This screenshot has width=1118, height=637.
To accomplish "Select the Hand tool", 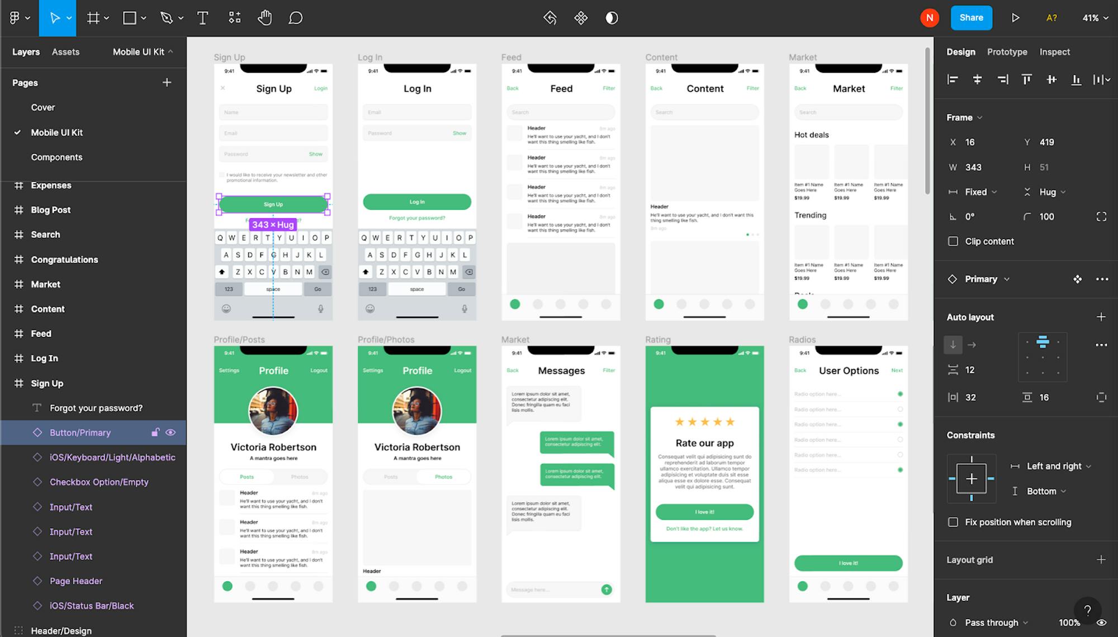I will point(264,18).
